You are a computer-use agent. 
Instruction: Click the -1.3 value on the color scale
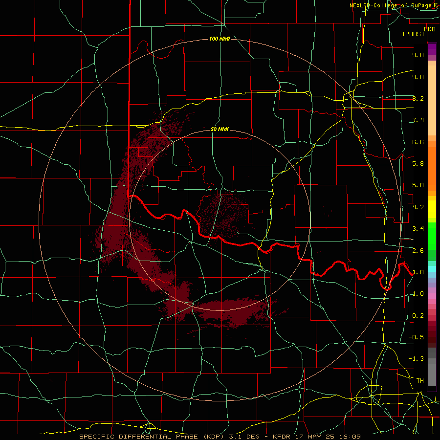tap(416, 359)
